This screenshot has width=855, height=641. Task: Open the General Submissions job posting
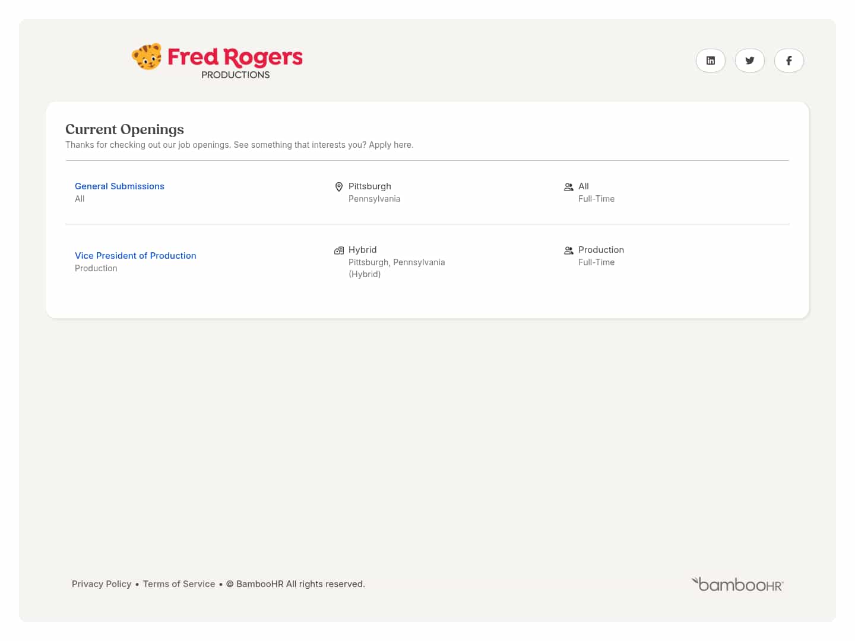(119, 186)
